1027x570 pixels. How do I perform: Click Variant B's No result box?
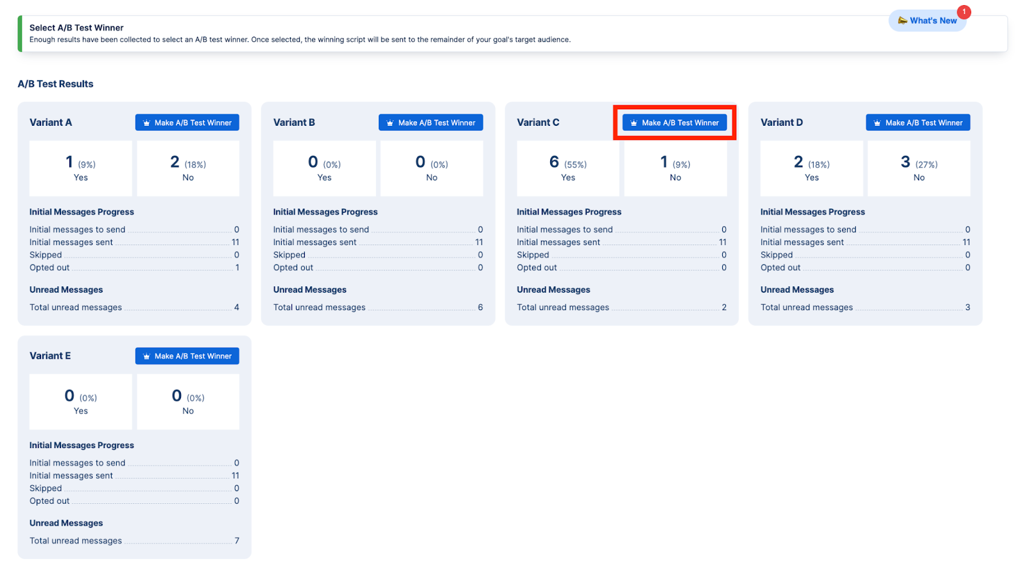pyautogui.click(x=431, y=168)
